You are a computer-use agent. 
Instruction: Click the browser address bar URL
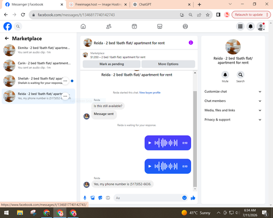pyautogui.click(x=76, y=15)
